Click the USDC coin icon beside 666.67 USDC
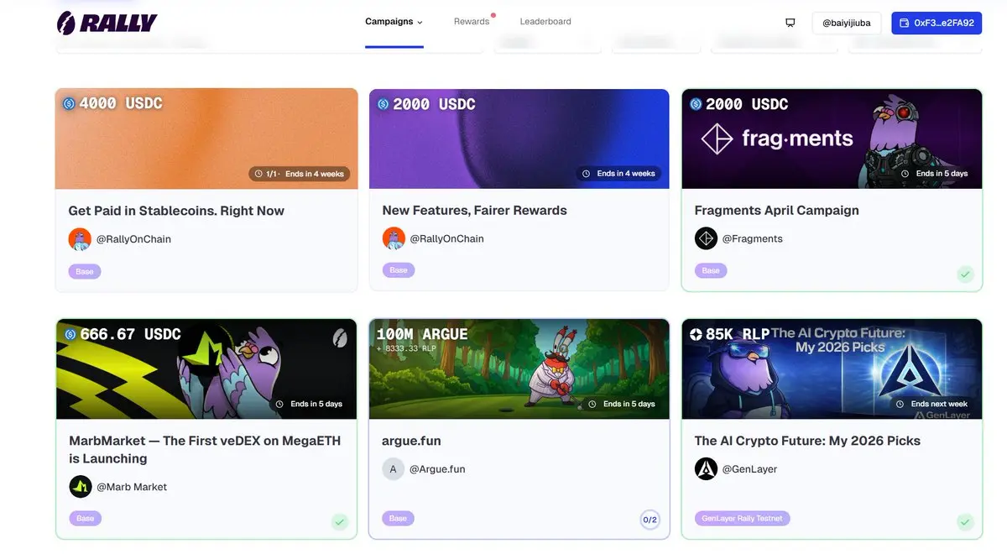1007x554 pixels. coord(70,334)
